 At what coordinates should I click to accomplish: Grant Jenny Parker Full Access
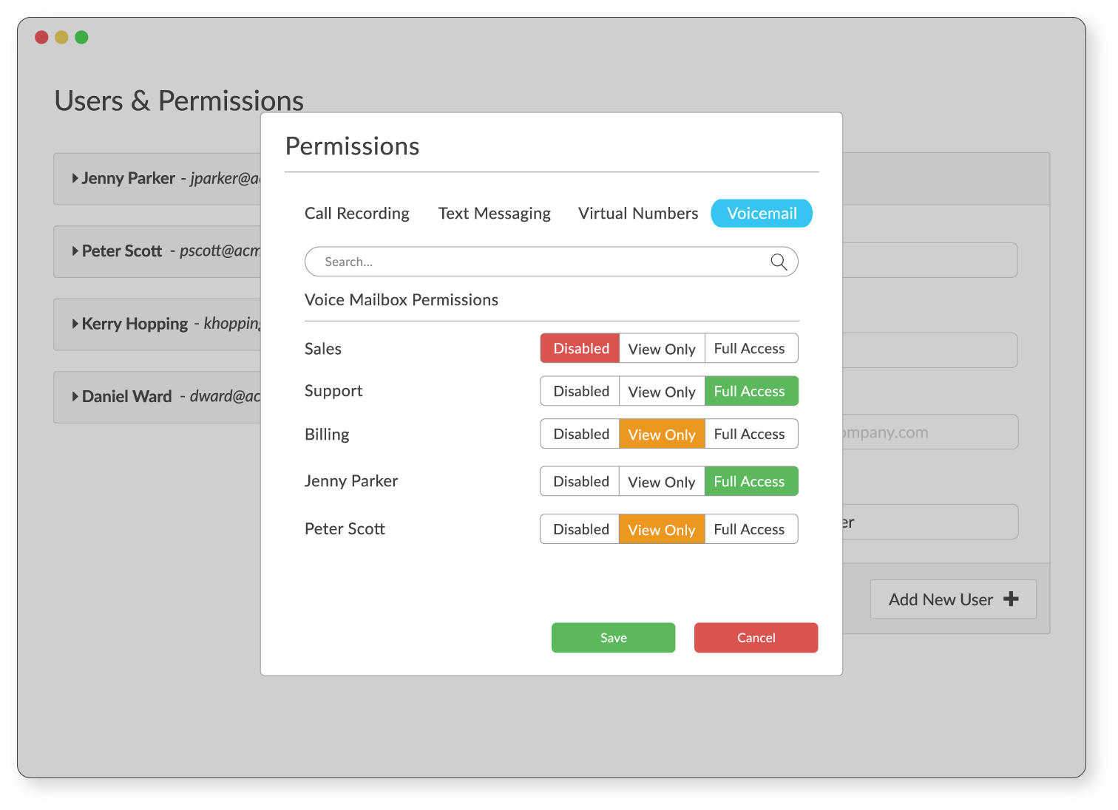(x=751, y=481)
